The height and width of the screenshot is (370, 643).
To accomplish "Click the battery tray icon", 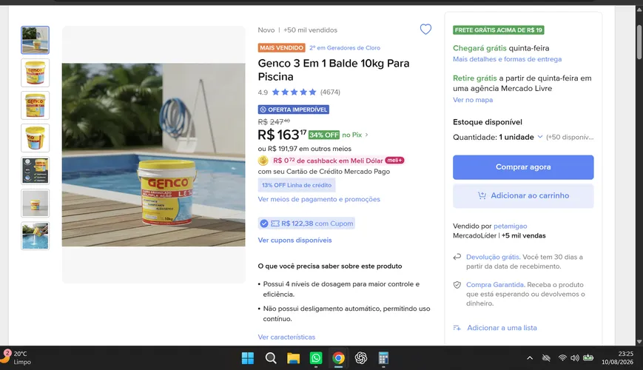I will [x=588, y=358].
